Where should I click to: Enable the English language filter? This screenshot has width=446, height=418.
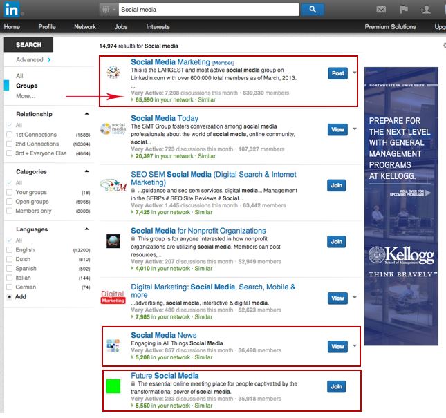[x=10, y=250]
